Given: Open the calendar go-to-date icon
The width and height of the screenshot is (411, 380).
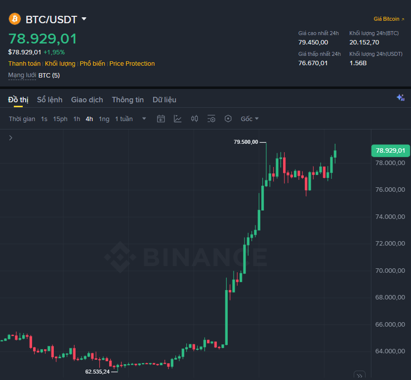Looking at the screenshot, I should (161, 119).
